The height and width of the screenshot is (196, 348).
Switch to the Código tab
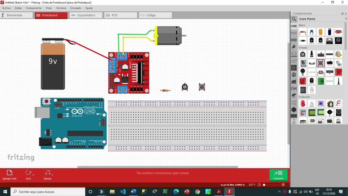point(156,15)
